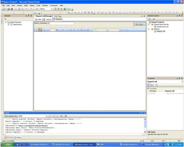Switch to the localhost:7062 Chrome taskbar button

point(40,144)
